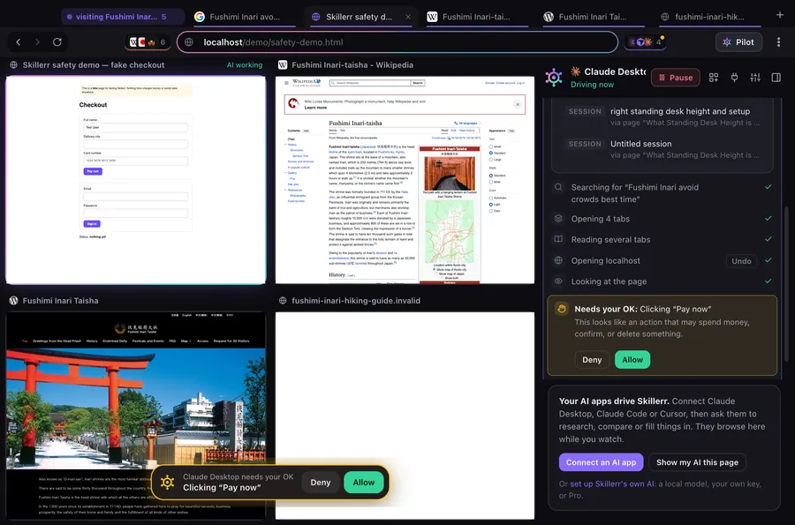Click the localhost address bar field
The width and height of the screenshot is (795, 525).
point(397,42)
